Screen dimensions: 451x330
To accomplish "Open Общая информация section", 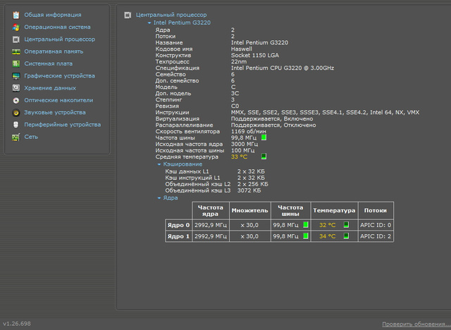I will pyautogui.click(x=53, y=15).
